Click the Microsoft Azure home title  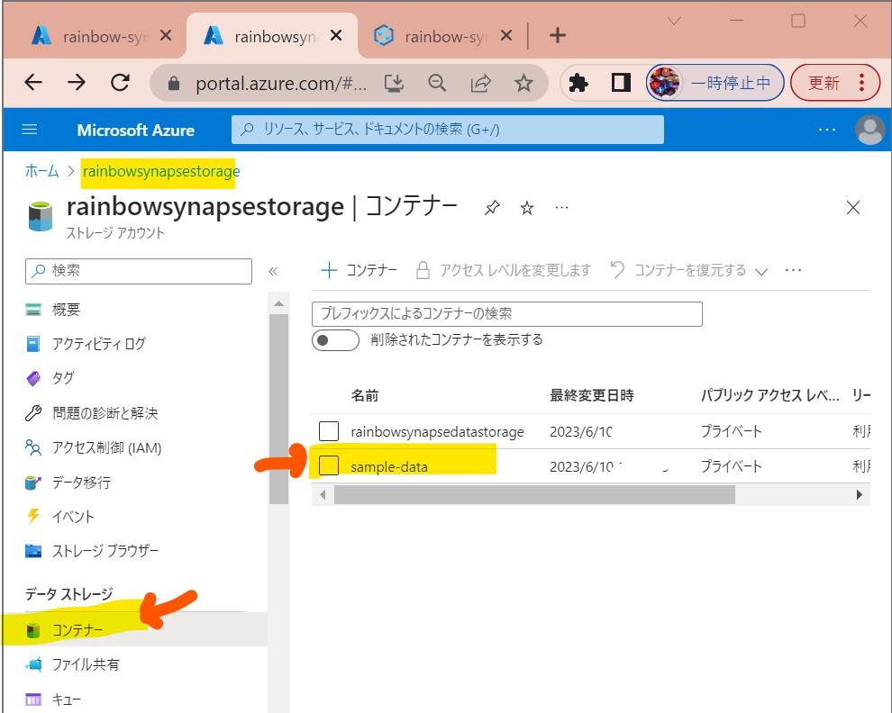click(135, 131)
